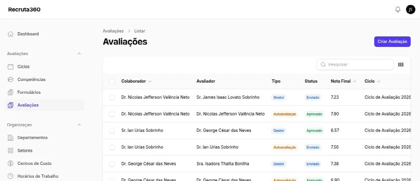
Task: Open Horários de Trabalho in the sidebar
Action: tap(44, 176)
